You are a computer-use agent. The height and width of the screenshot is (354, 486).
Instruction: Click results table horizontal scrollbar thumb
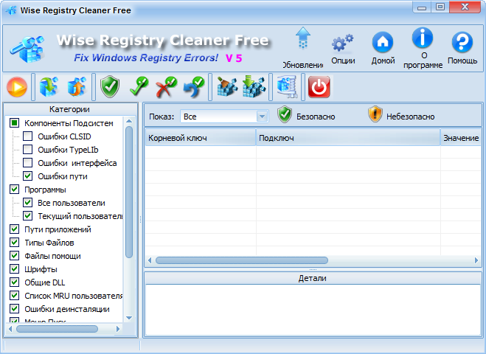coord(242,260)
